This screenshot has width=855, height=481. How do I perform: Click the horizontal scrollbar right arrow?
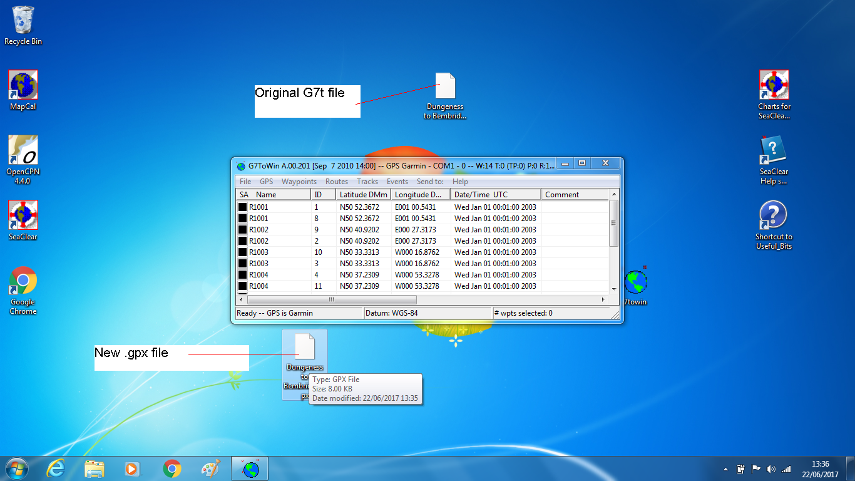[603, 300]
